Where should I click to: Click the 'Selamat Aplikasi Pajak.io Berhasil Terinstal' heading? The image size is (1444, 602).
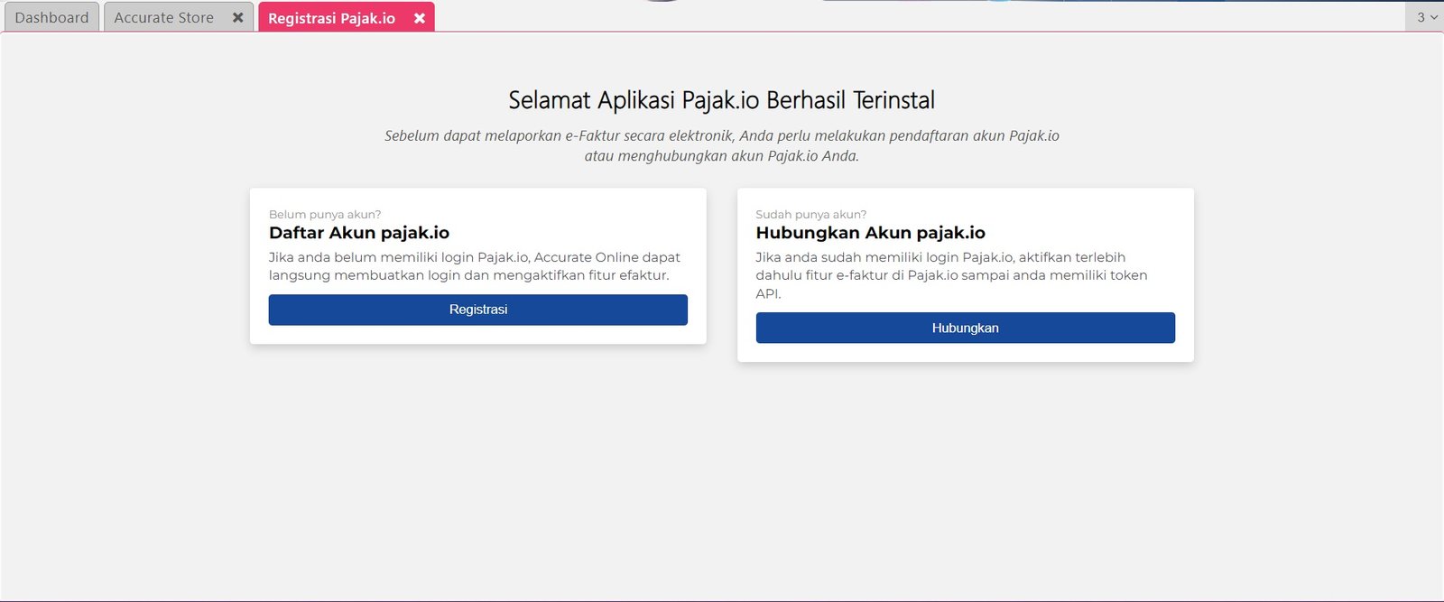(x=721, y=100)
